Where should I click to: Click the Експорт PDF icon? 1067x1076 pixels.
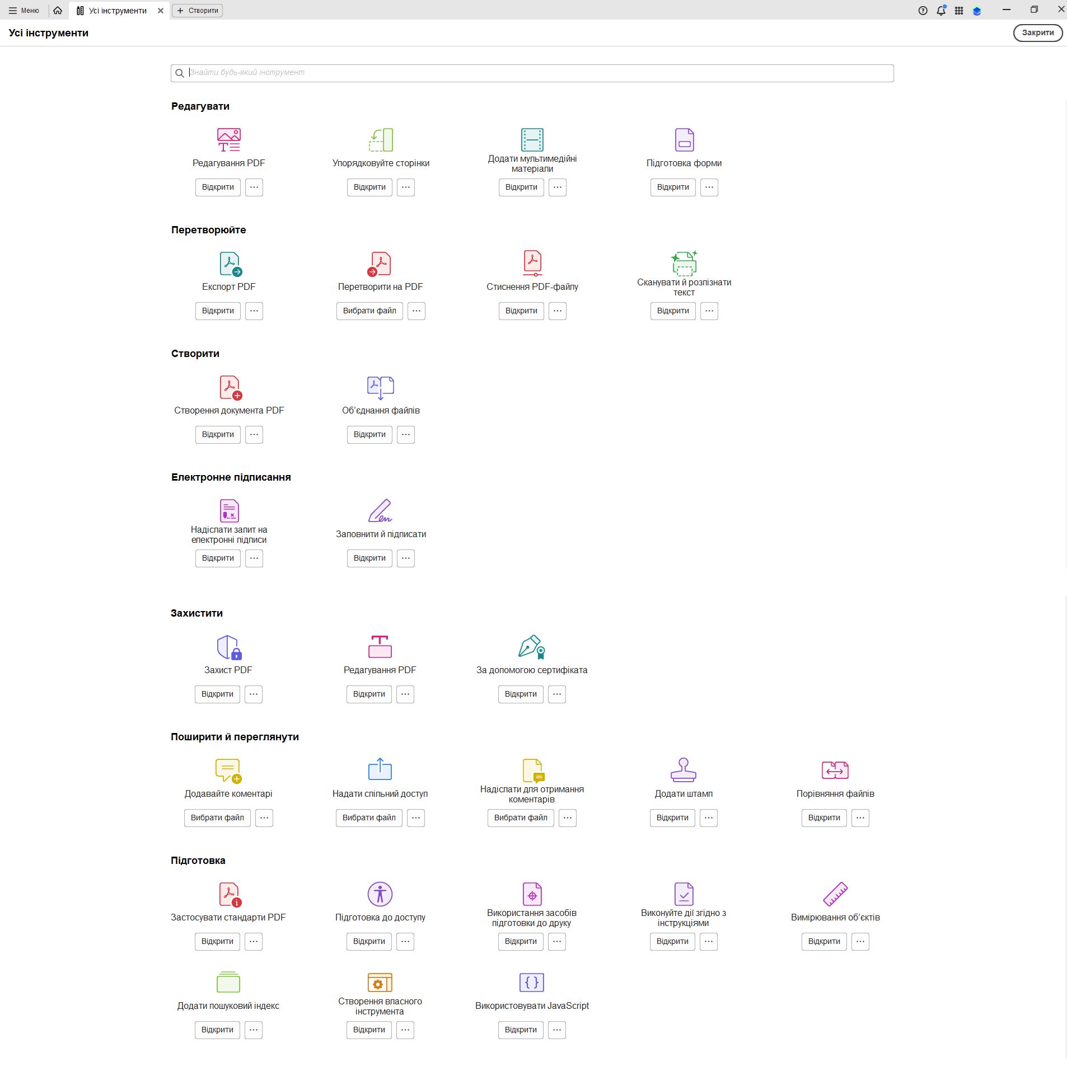(x=229, y=264)
